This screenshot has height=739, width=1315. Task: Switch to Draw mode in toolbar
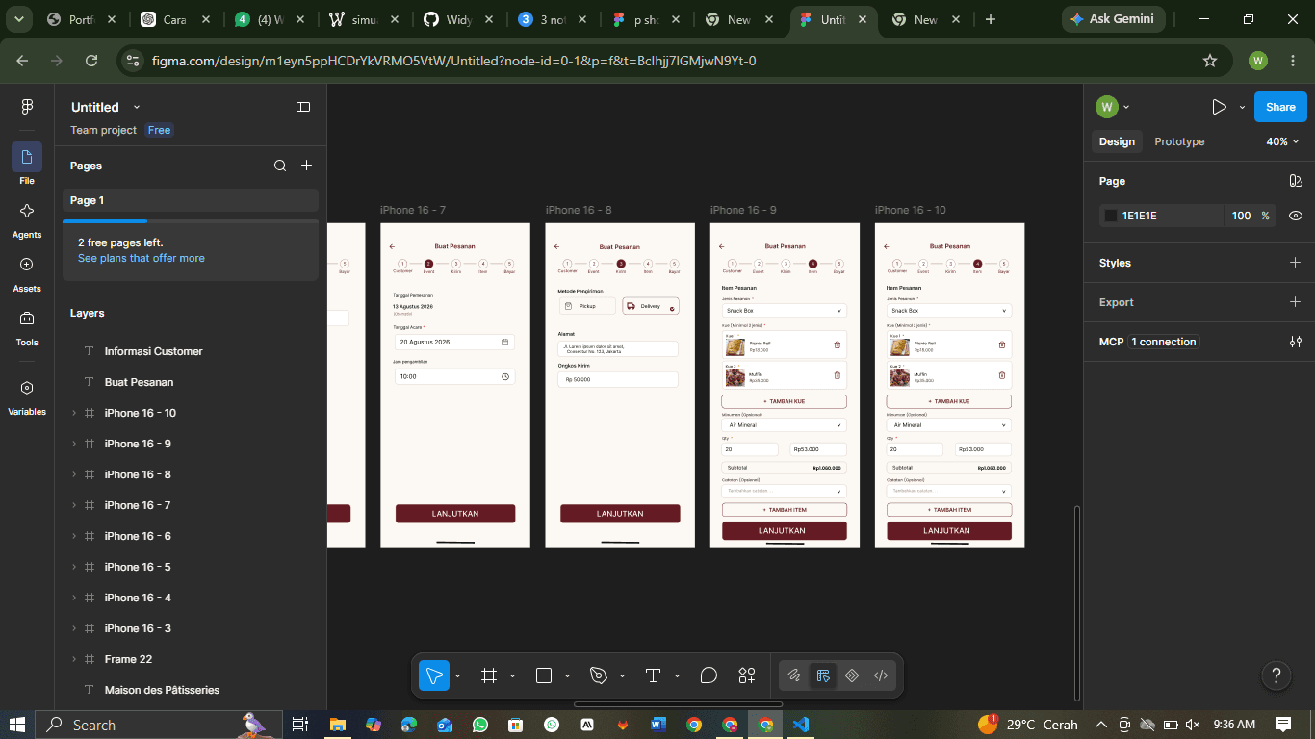pos(794,675)
